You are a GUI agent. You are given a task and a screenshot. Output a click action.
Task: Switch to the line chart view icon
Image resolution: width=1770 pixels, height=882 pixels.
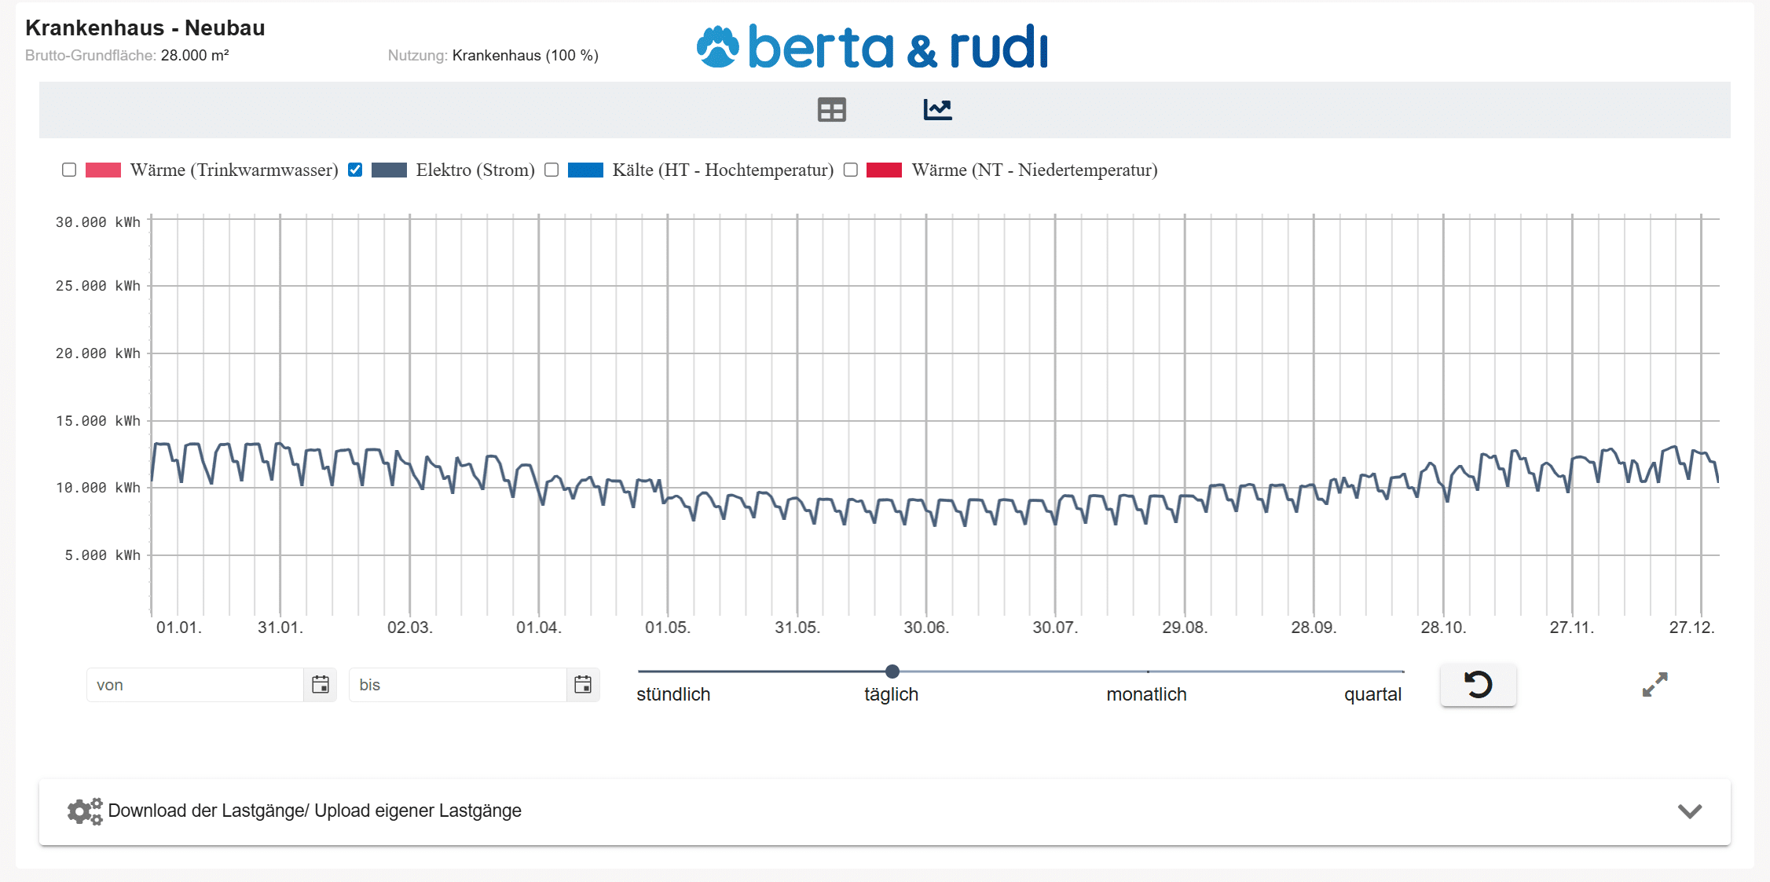coord(937,110)
